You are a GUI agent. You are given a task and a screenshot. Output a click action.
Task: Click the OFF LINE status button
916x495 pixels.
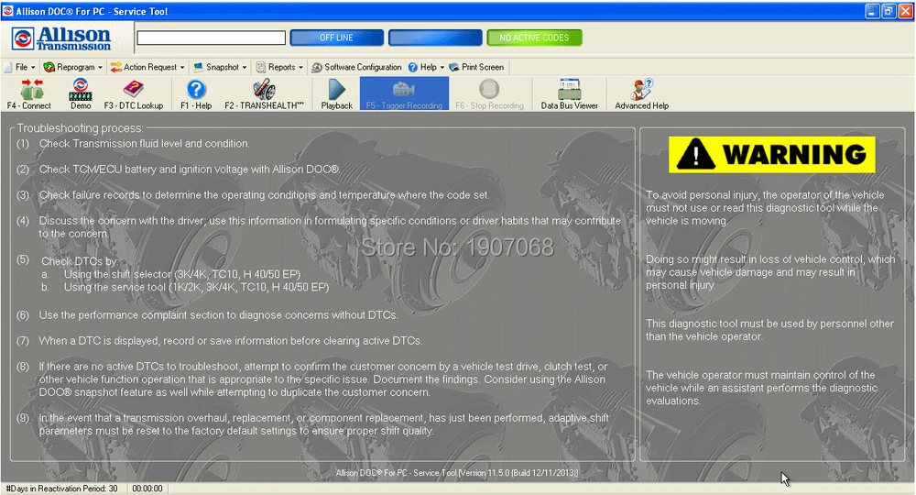pyautogui.click(x=336, y=38)
